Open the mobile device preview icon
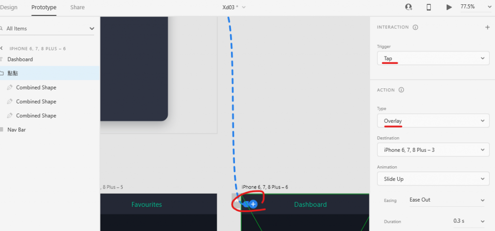Viewport: 495px width, 231px height. click(429, 7)
